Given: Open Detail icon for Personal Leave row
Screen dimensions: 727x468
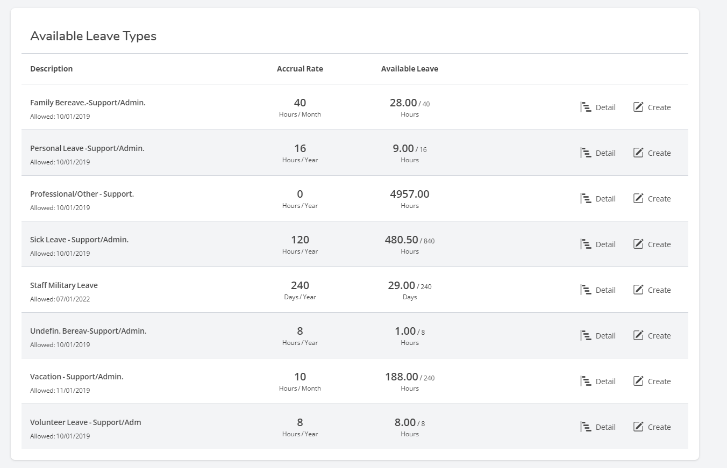Looking at the screenshot, I should (x=586, y=153).
